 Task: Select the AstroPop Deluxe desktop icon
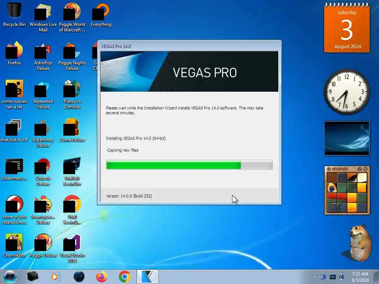(x=43, y=56)
